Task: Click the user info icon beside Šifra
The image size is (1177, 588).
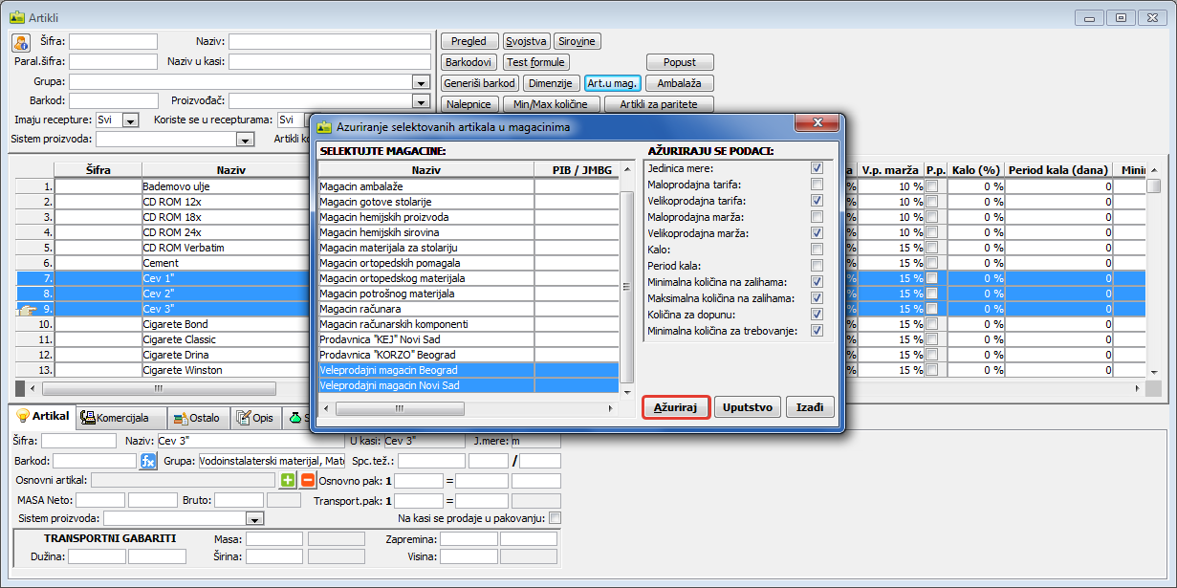Action: click(x=21, y=43)
